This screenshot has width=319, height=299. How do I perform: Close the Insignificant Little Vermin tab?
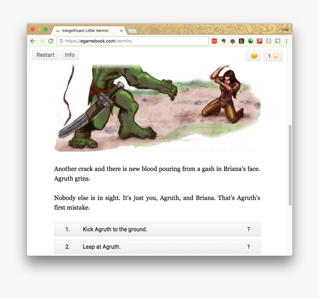click(x=121, y=30)
